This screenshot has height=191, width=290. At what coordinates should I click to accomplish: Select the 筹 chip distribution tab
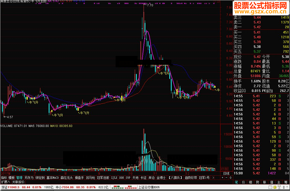click(286, 182)
